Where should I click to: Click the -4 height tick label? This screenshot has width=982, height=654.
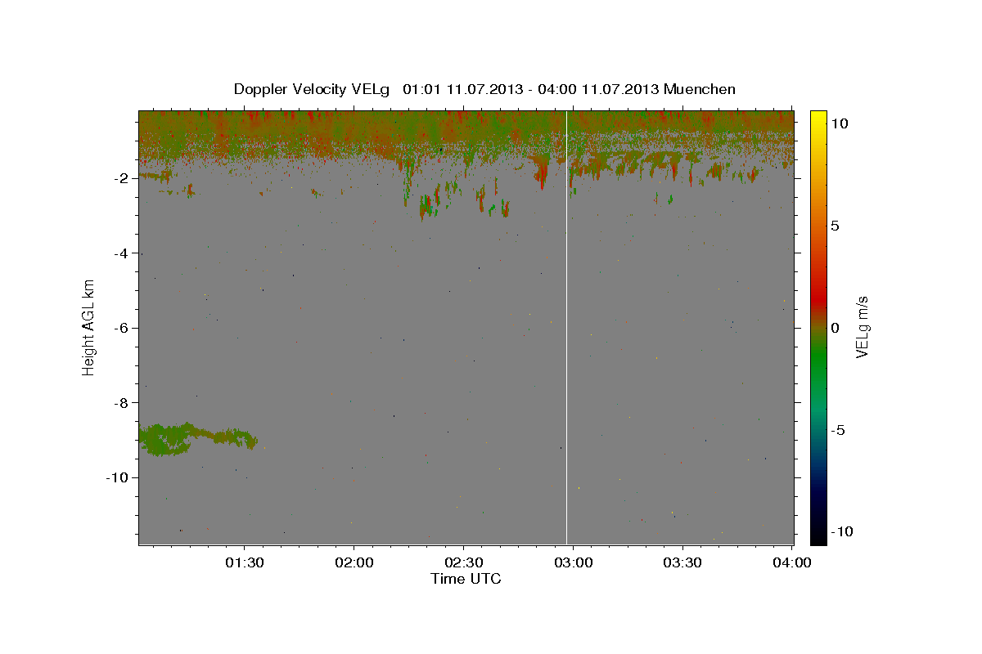123,253
